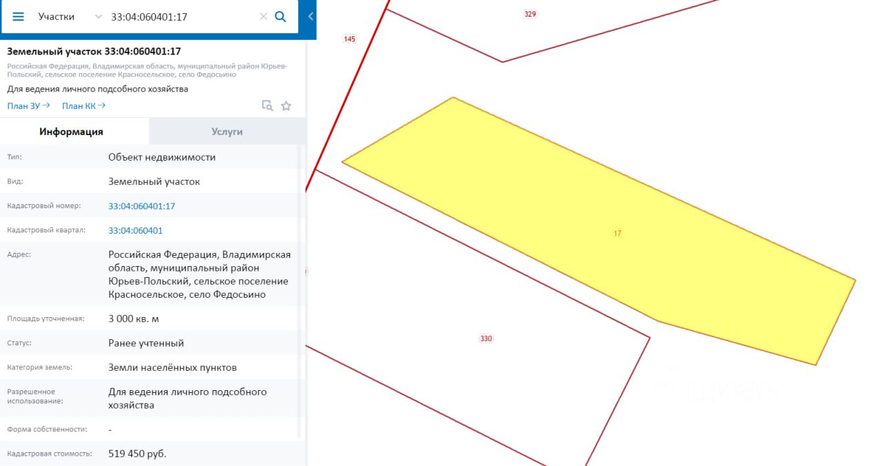Screen dimensions: 883x466
Task: Click the area value 3 000 кв. м
Action: 134,318
